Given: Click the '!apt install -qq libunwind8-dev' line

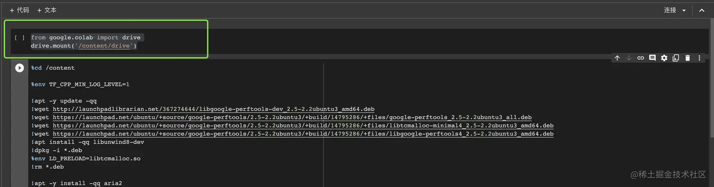Looking at the screenshot, I should 87,142.
